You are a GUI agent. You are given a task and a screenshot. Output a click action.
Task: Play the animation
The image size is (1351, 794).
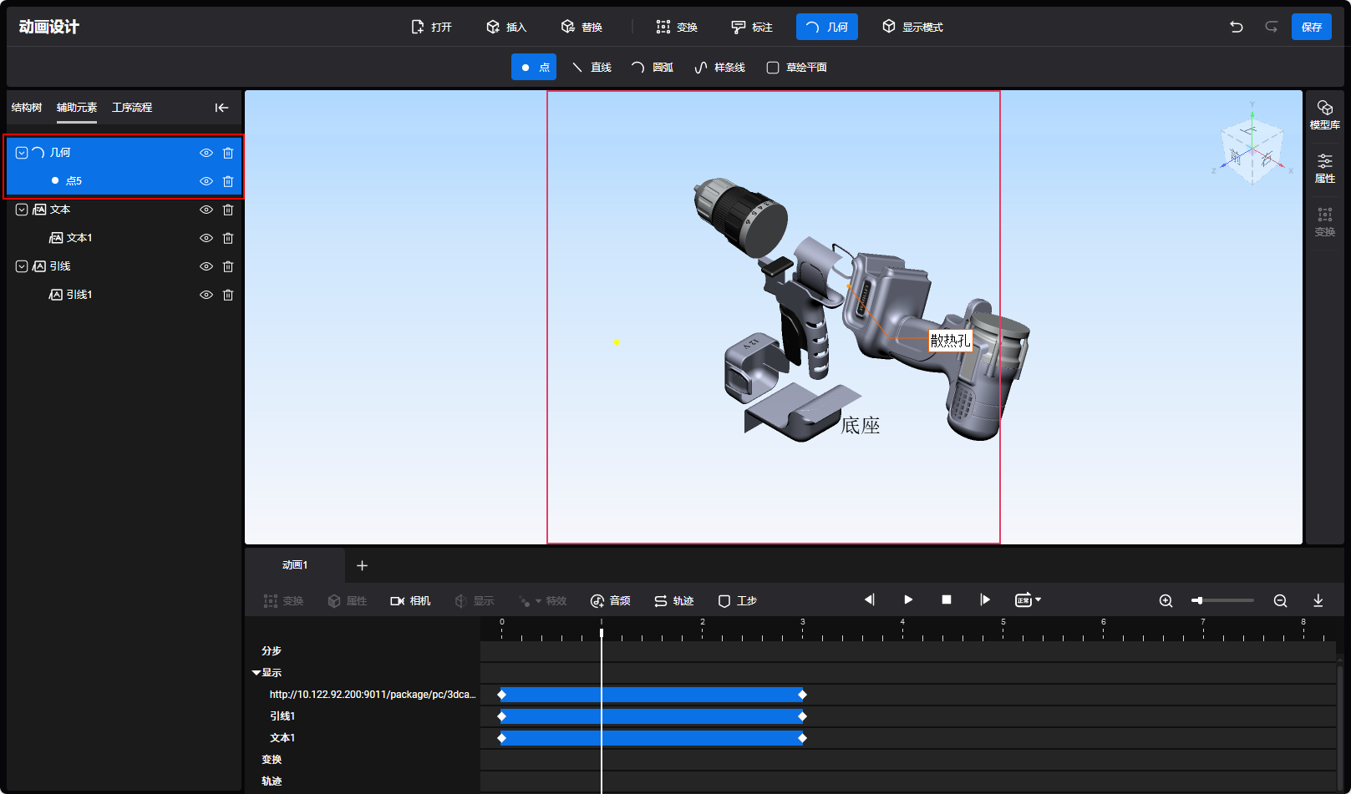(908, 599)
